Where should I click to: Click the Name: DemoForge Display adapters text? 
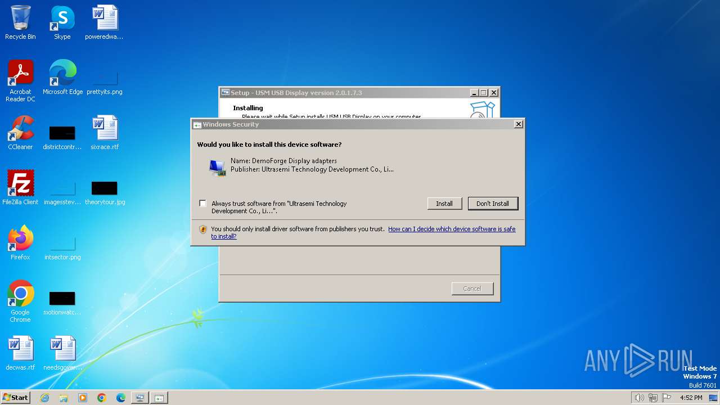[x=283, y=161]
